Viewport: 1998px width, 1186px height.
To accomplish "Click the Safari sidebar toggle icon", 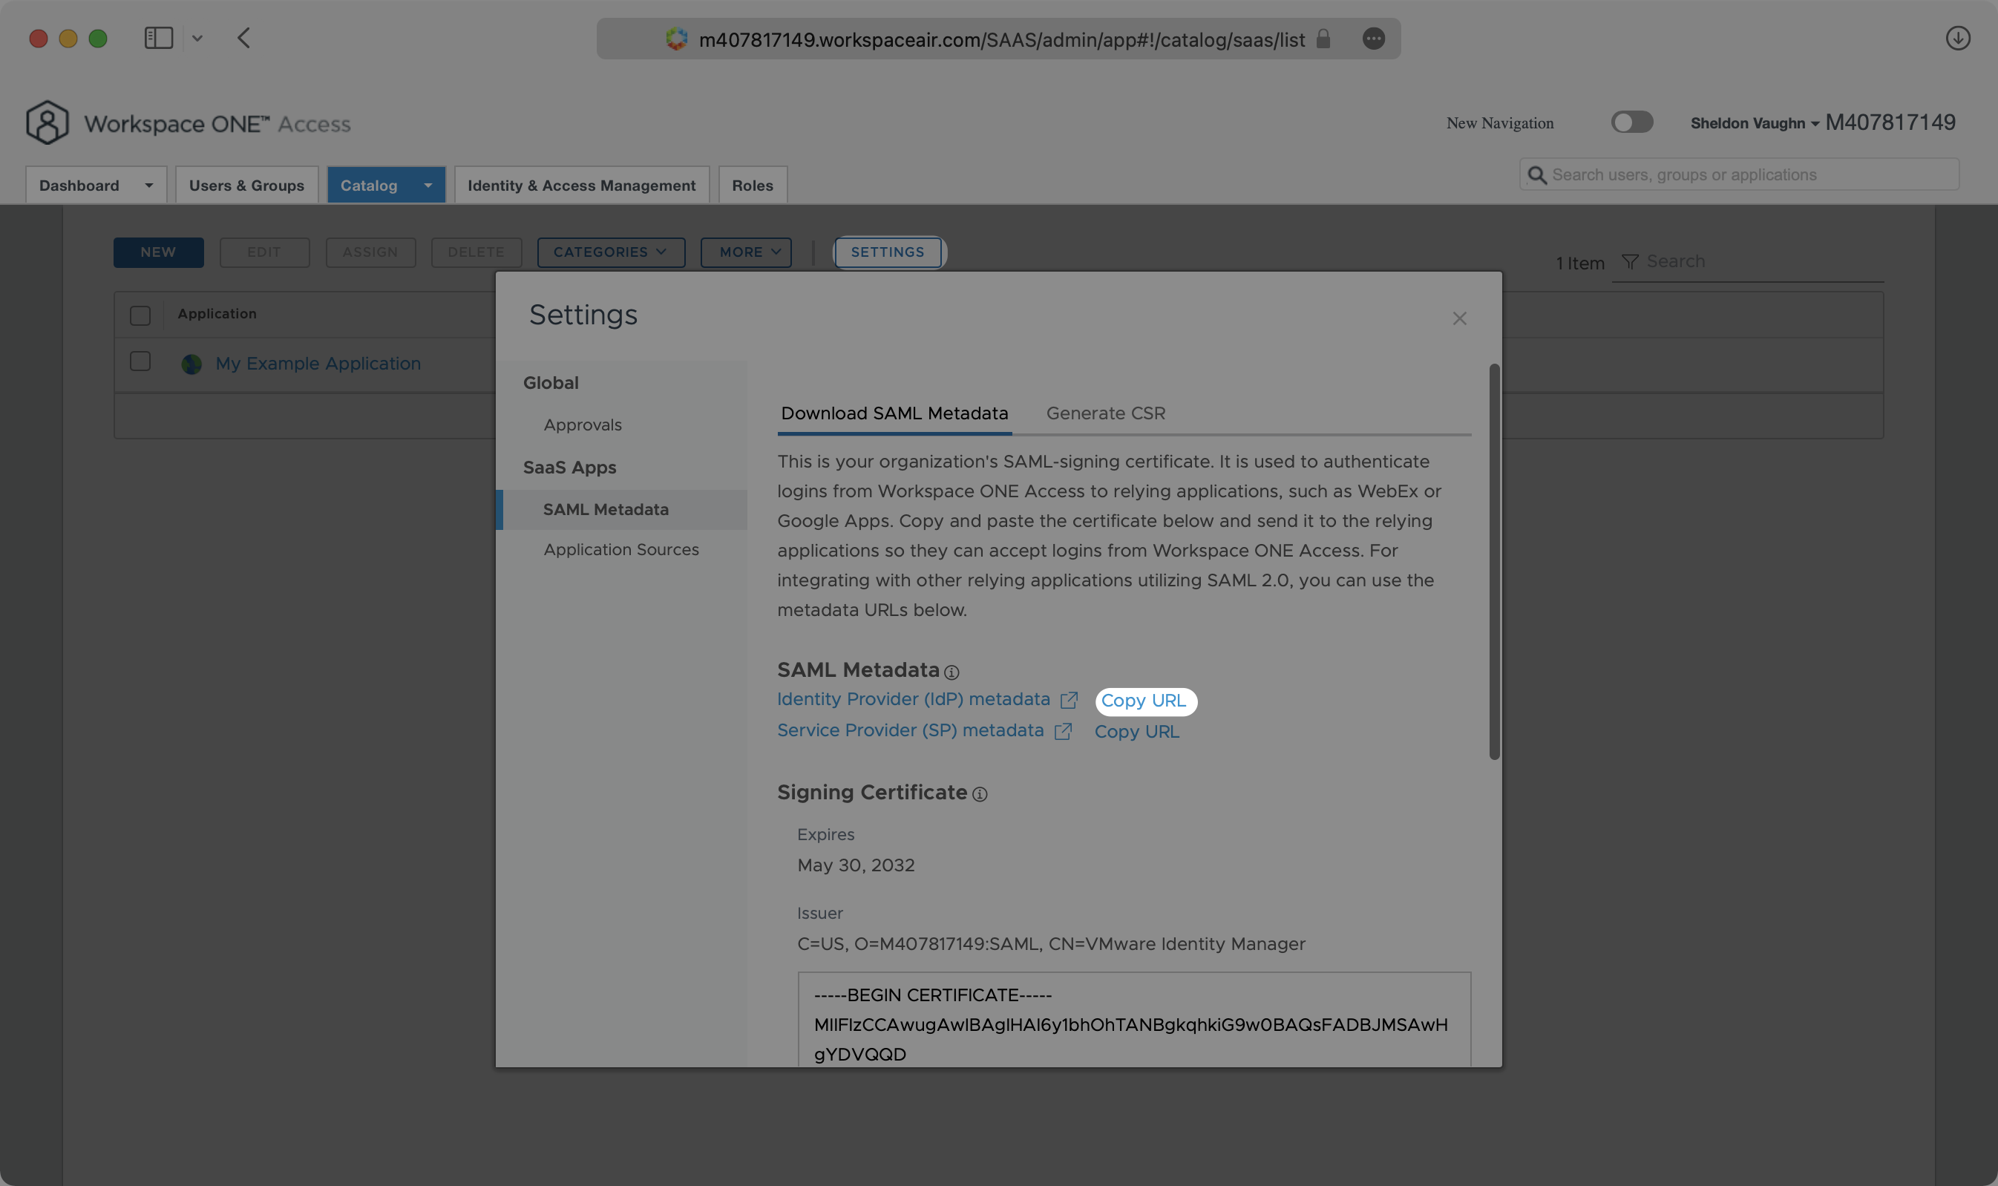I will tap(158, 39).
